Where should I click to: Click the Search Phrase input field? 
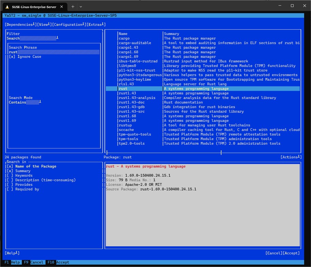(x=54, y=52)
